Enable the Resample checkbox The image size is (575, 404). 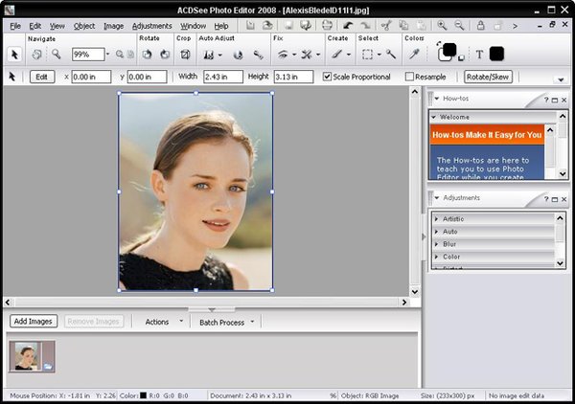pyautogui.click(x=410, y=77)
